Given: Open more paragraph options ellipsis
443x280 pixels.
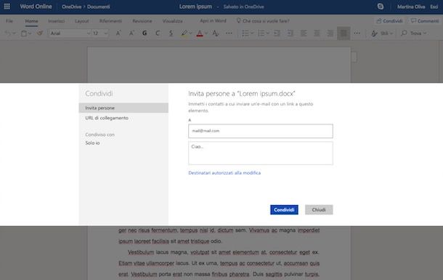Looking at the screenshot, I should (357, 33).
